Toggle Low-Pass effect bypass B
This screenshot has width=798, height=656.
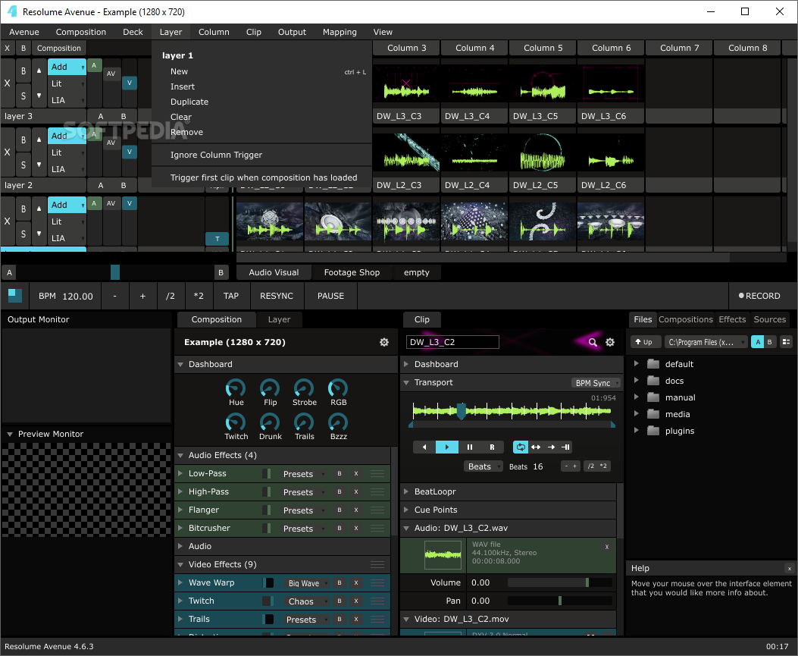pyautogui.click(x=340, y=474)
